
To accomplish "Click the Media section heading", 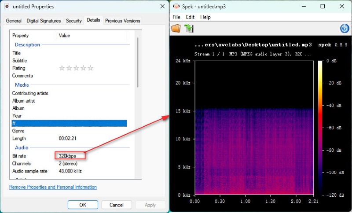I will click(x=22, y=85).
